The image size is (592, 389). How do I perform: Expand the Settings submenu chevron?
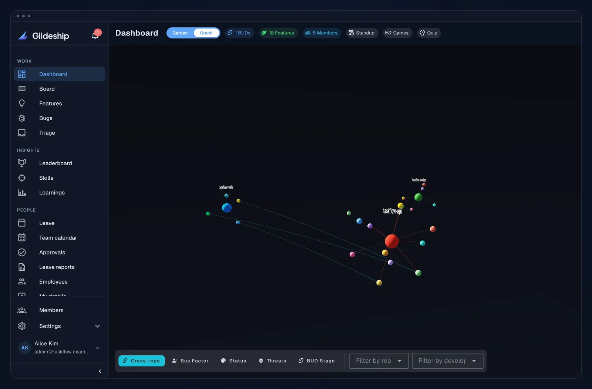pos(98,326)
